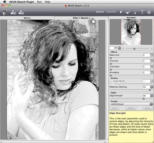Click the Coloration value field
154x143 pixels.
click(x=146, y=67)
